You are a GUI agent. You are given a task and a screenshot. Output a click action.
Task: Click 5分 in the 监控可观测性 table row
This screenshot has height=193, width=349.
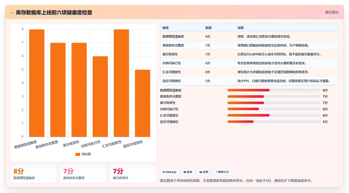[208, 81]
